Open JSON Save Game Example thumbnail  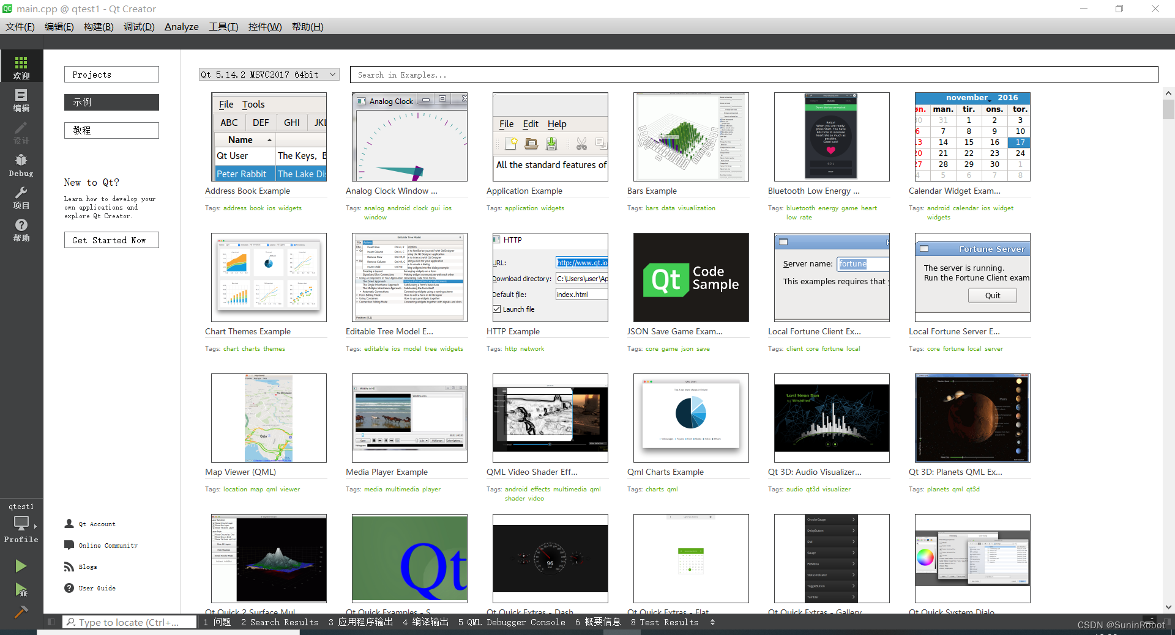tap(691, 277)
